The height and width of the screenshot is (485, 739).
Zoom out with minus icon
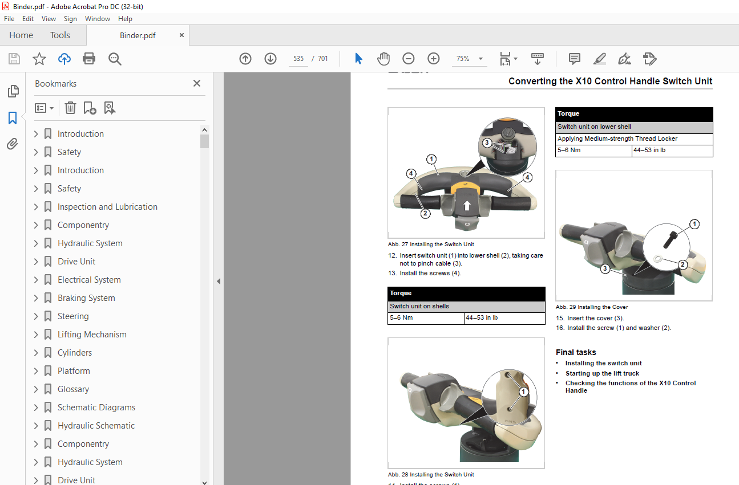(x=408, y=59)
